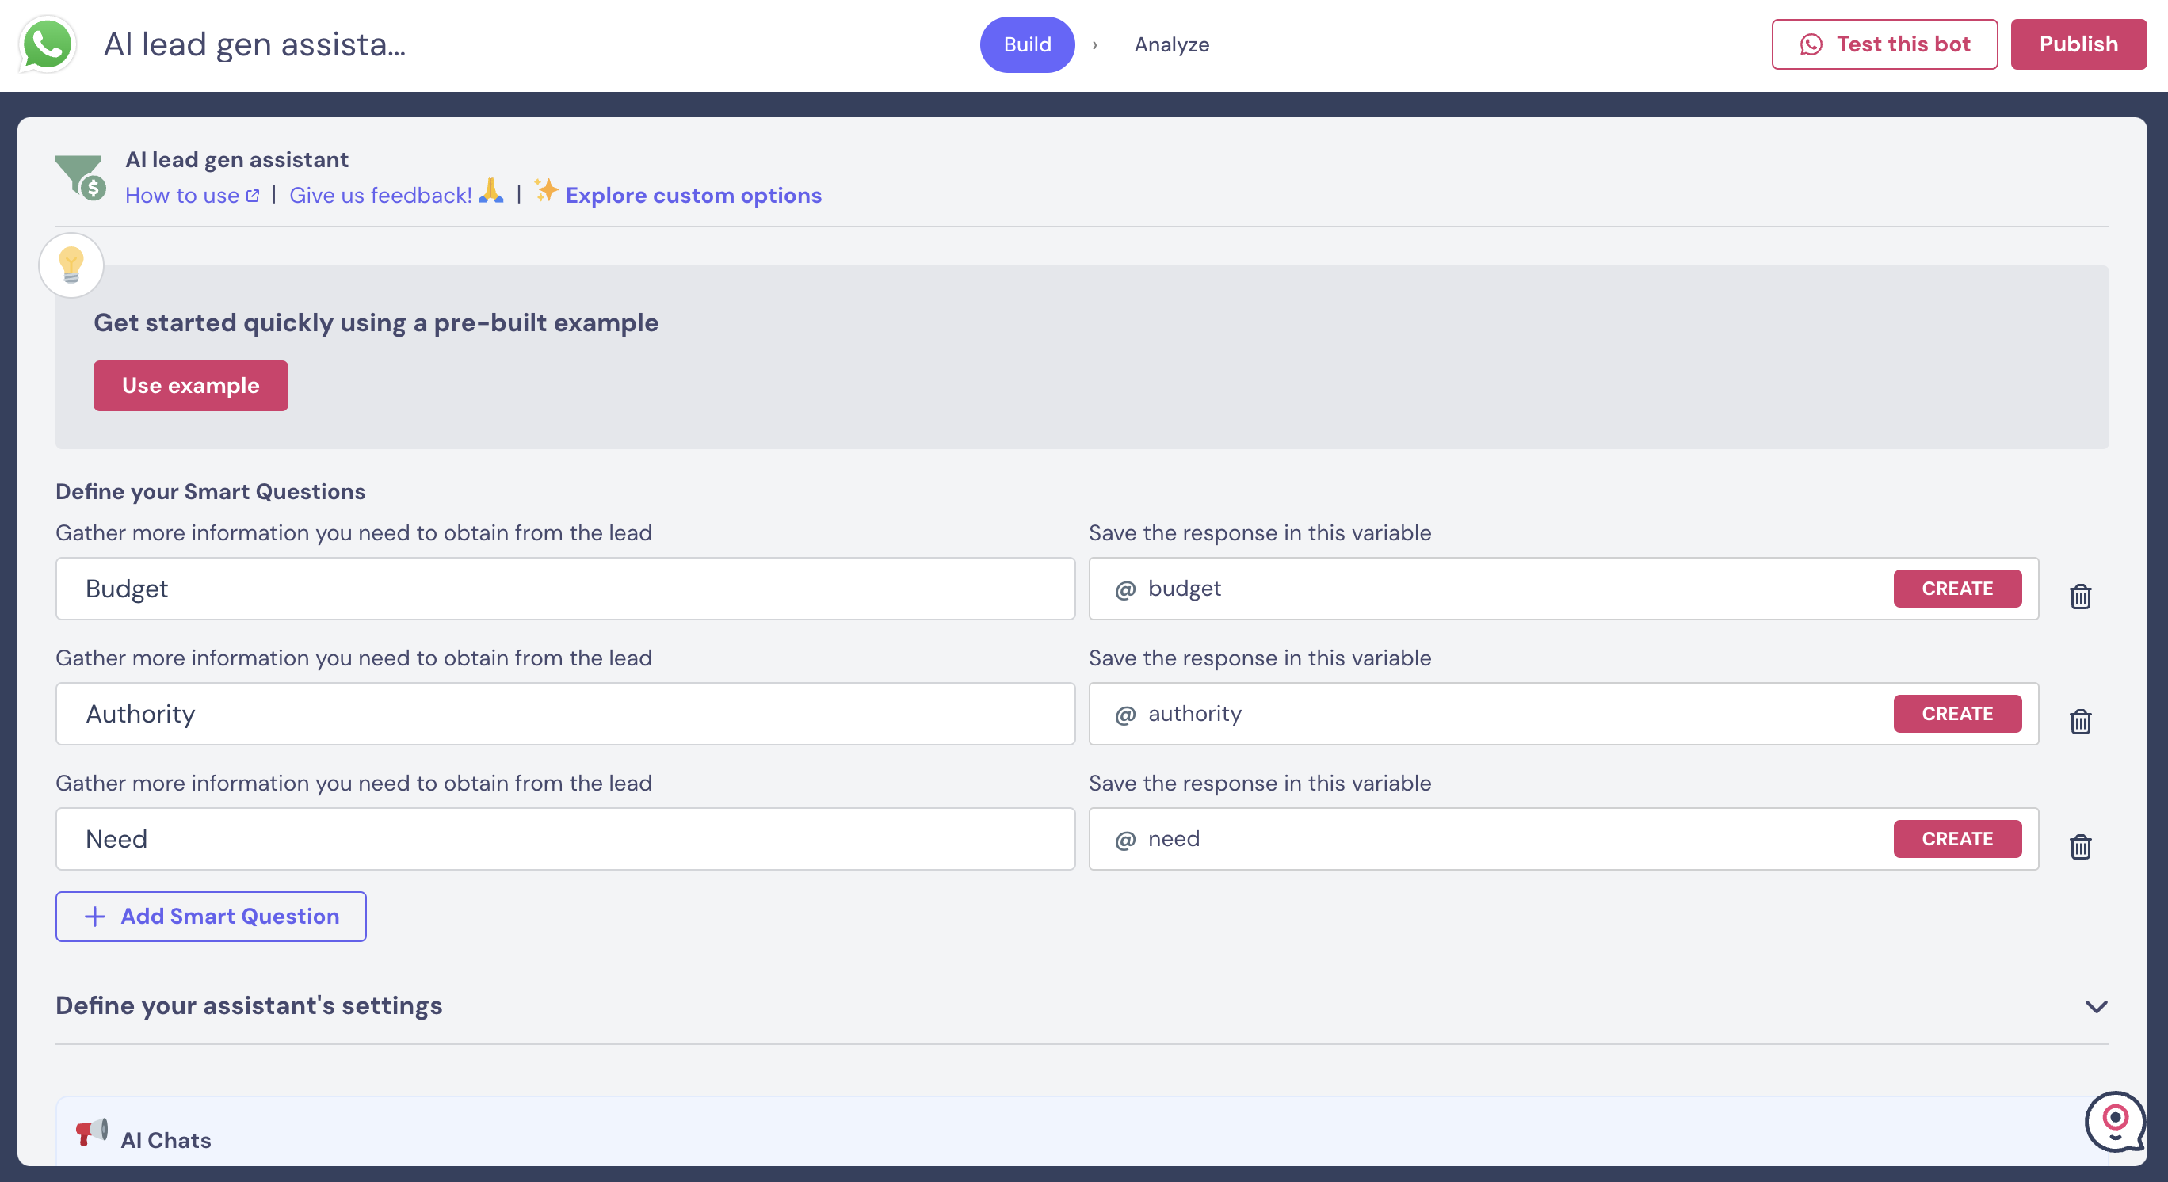Image resolution: width=2168 pixels, height=1182 pixels.
Task: Click the AI Chats megaphone icon
Action: point(92,1131)
